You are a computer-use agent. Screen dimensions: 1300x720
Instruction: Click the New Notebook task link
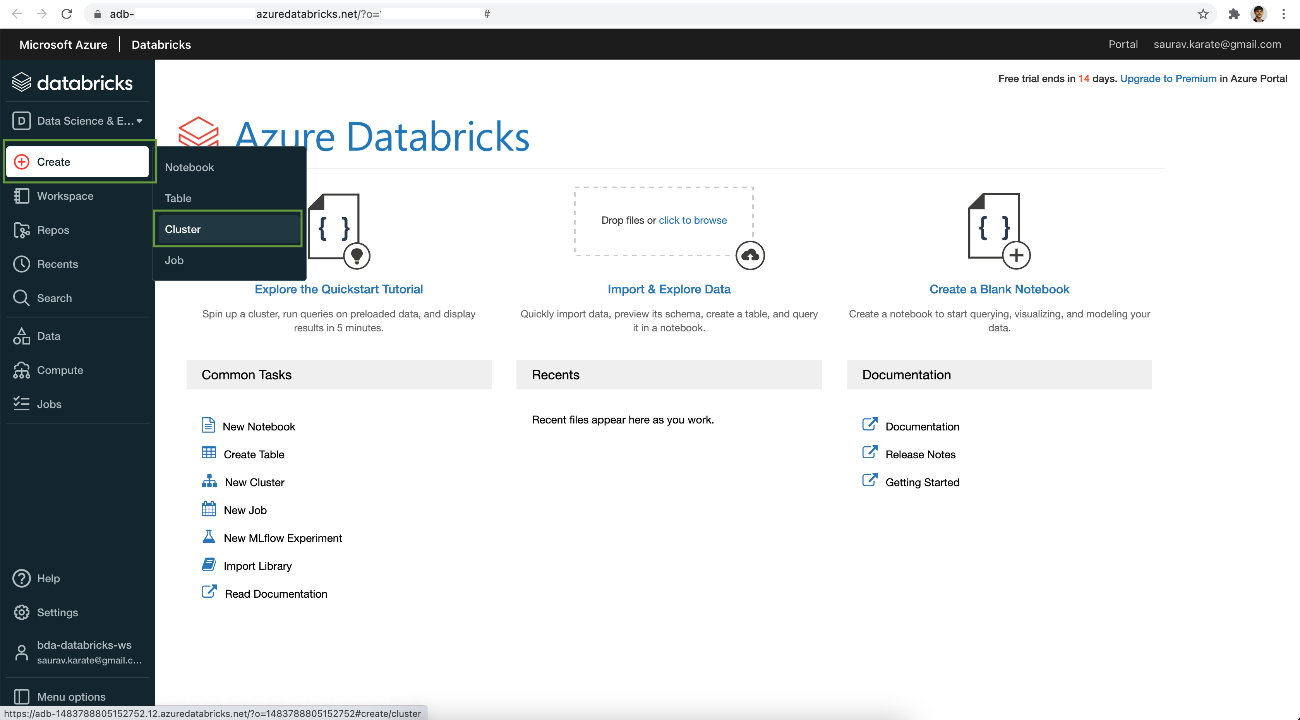(x=259, y=427)
